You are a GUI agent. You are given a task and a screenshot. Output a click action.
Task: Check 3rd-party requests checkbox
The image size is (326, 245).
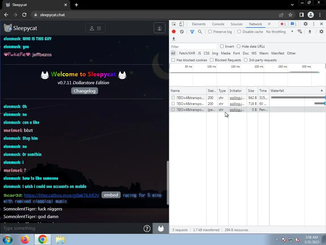[246, 60]
